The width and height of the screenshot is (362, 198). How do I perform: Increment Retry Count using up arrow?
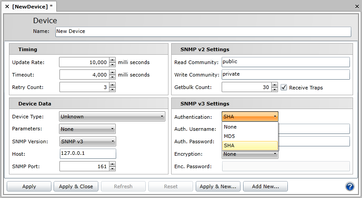pyautogui.click(x=113, y=85)
